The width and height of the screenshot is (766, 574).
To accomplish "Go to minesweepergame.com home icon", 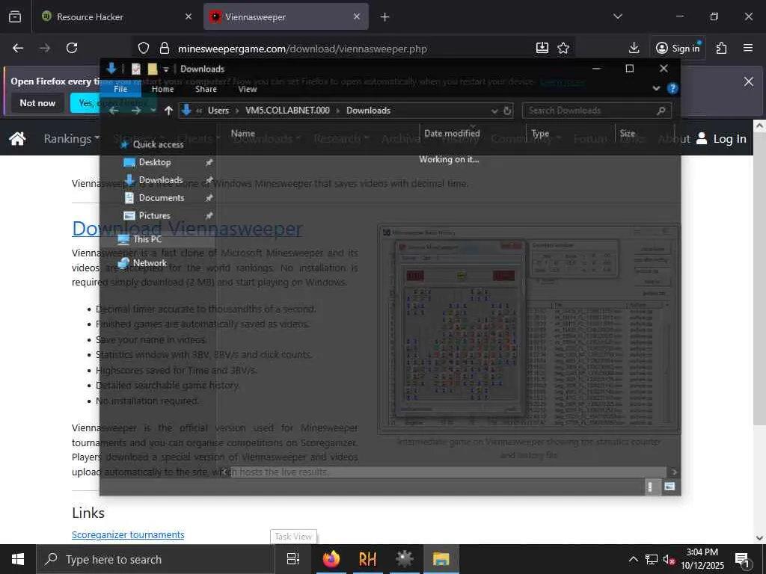I will point(17,138).
